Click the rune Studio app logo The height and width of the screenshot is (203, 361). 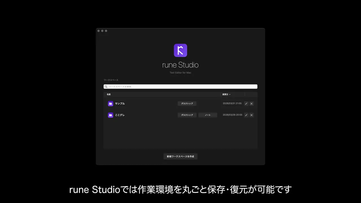(x=180, y=50)
